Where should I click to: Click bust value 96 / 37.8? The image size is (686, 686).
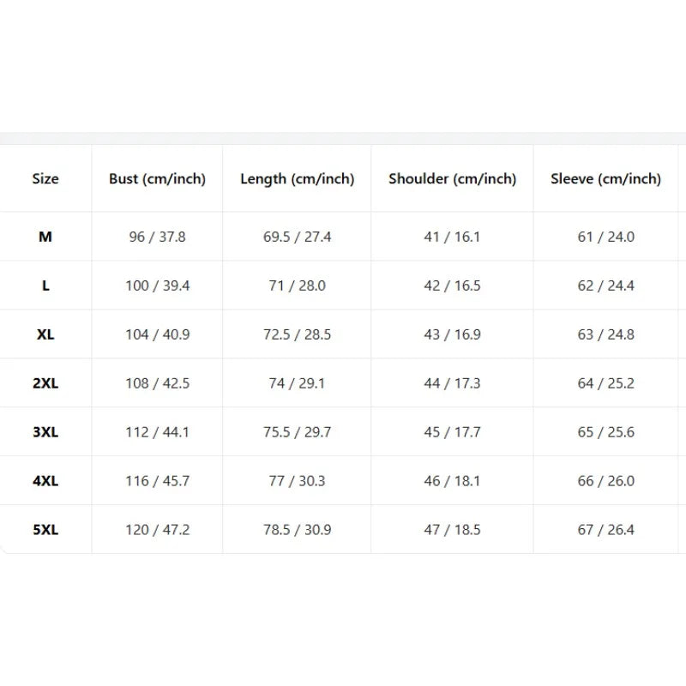(x=157, y=237)
